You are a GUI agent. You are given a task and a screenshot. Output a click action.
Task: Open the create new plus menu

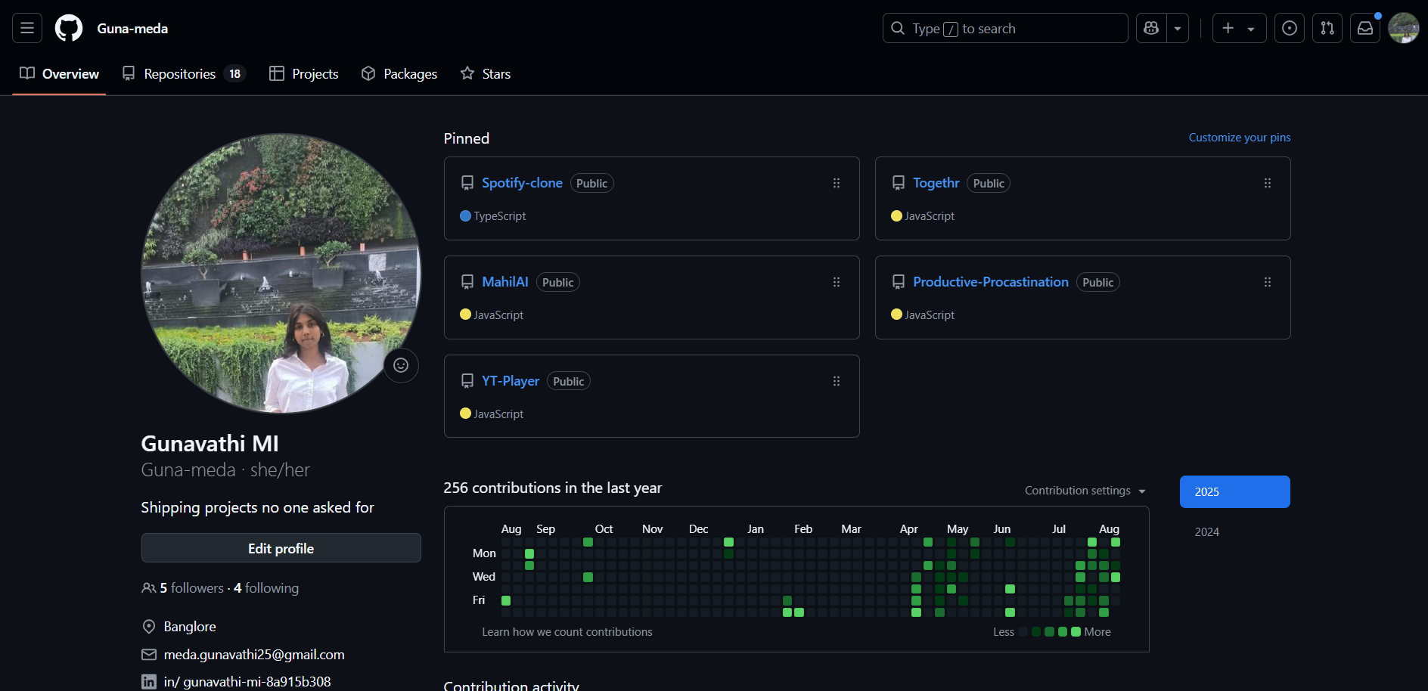pyautogui.click(x=1239, y=28)
